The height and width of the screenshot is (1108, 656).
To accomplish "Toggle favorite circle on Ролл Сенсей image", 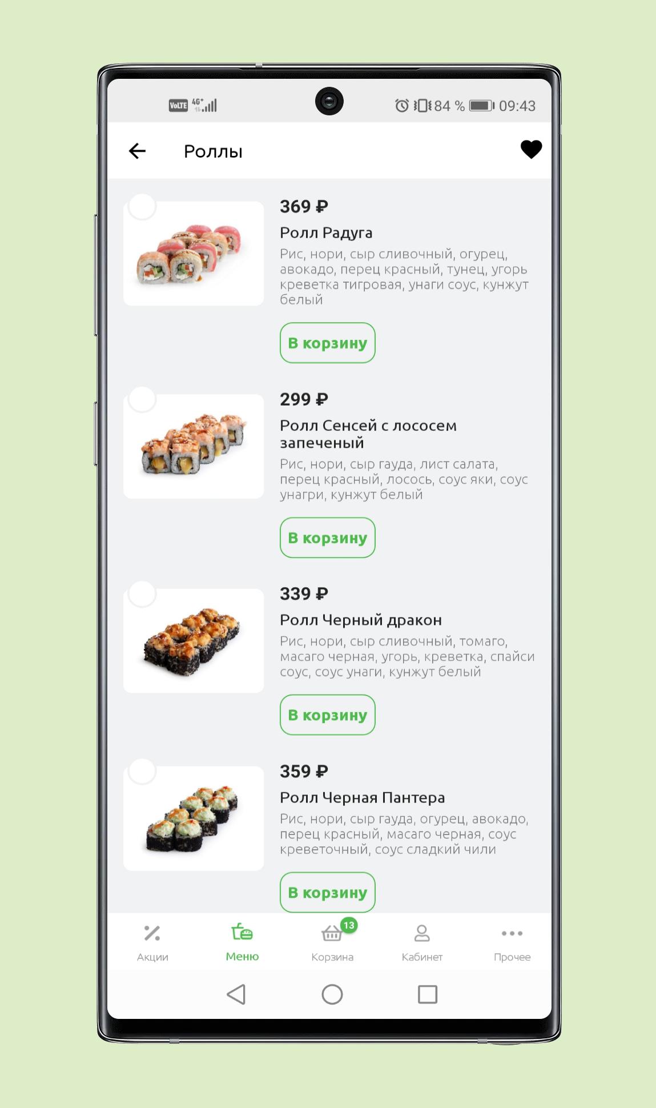I will click(x=142, y=399).
